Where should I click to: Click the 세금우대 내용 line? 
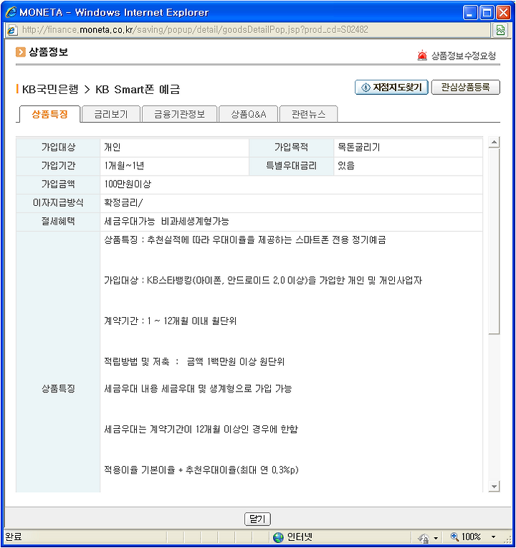coord(198,389)
